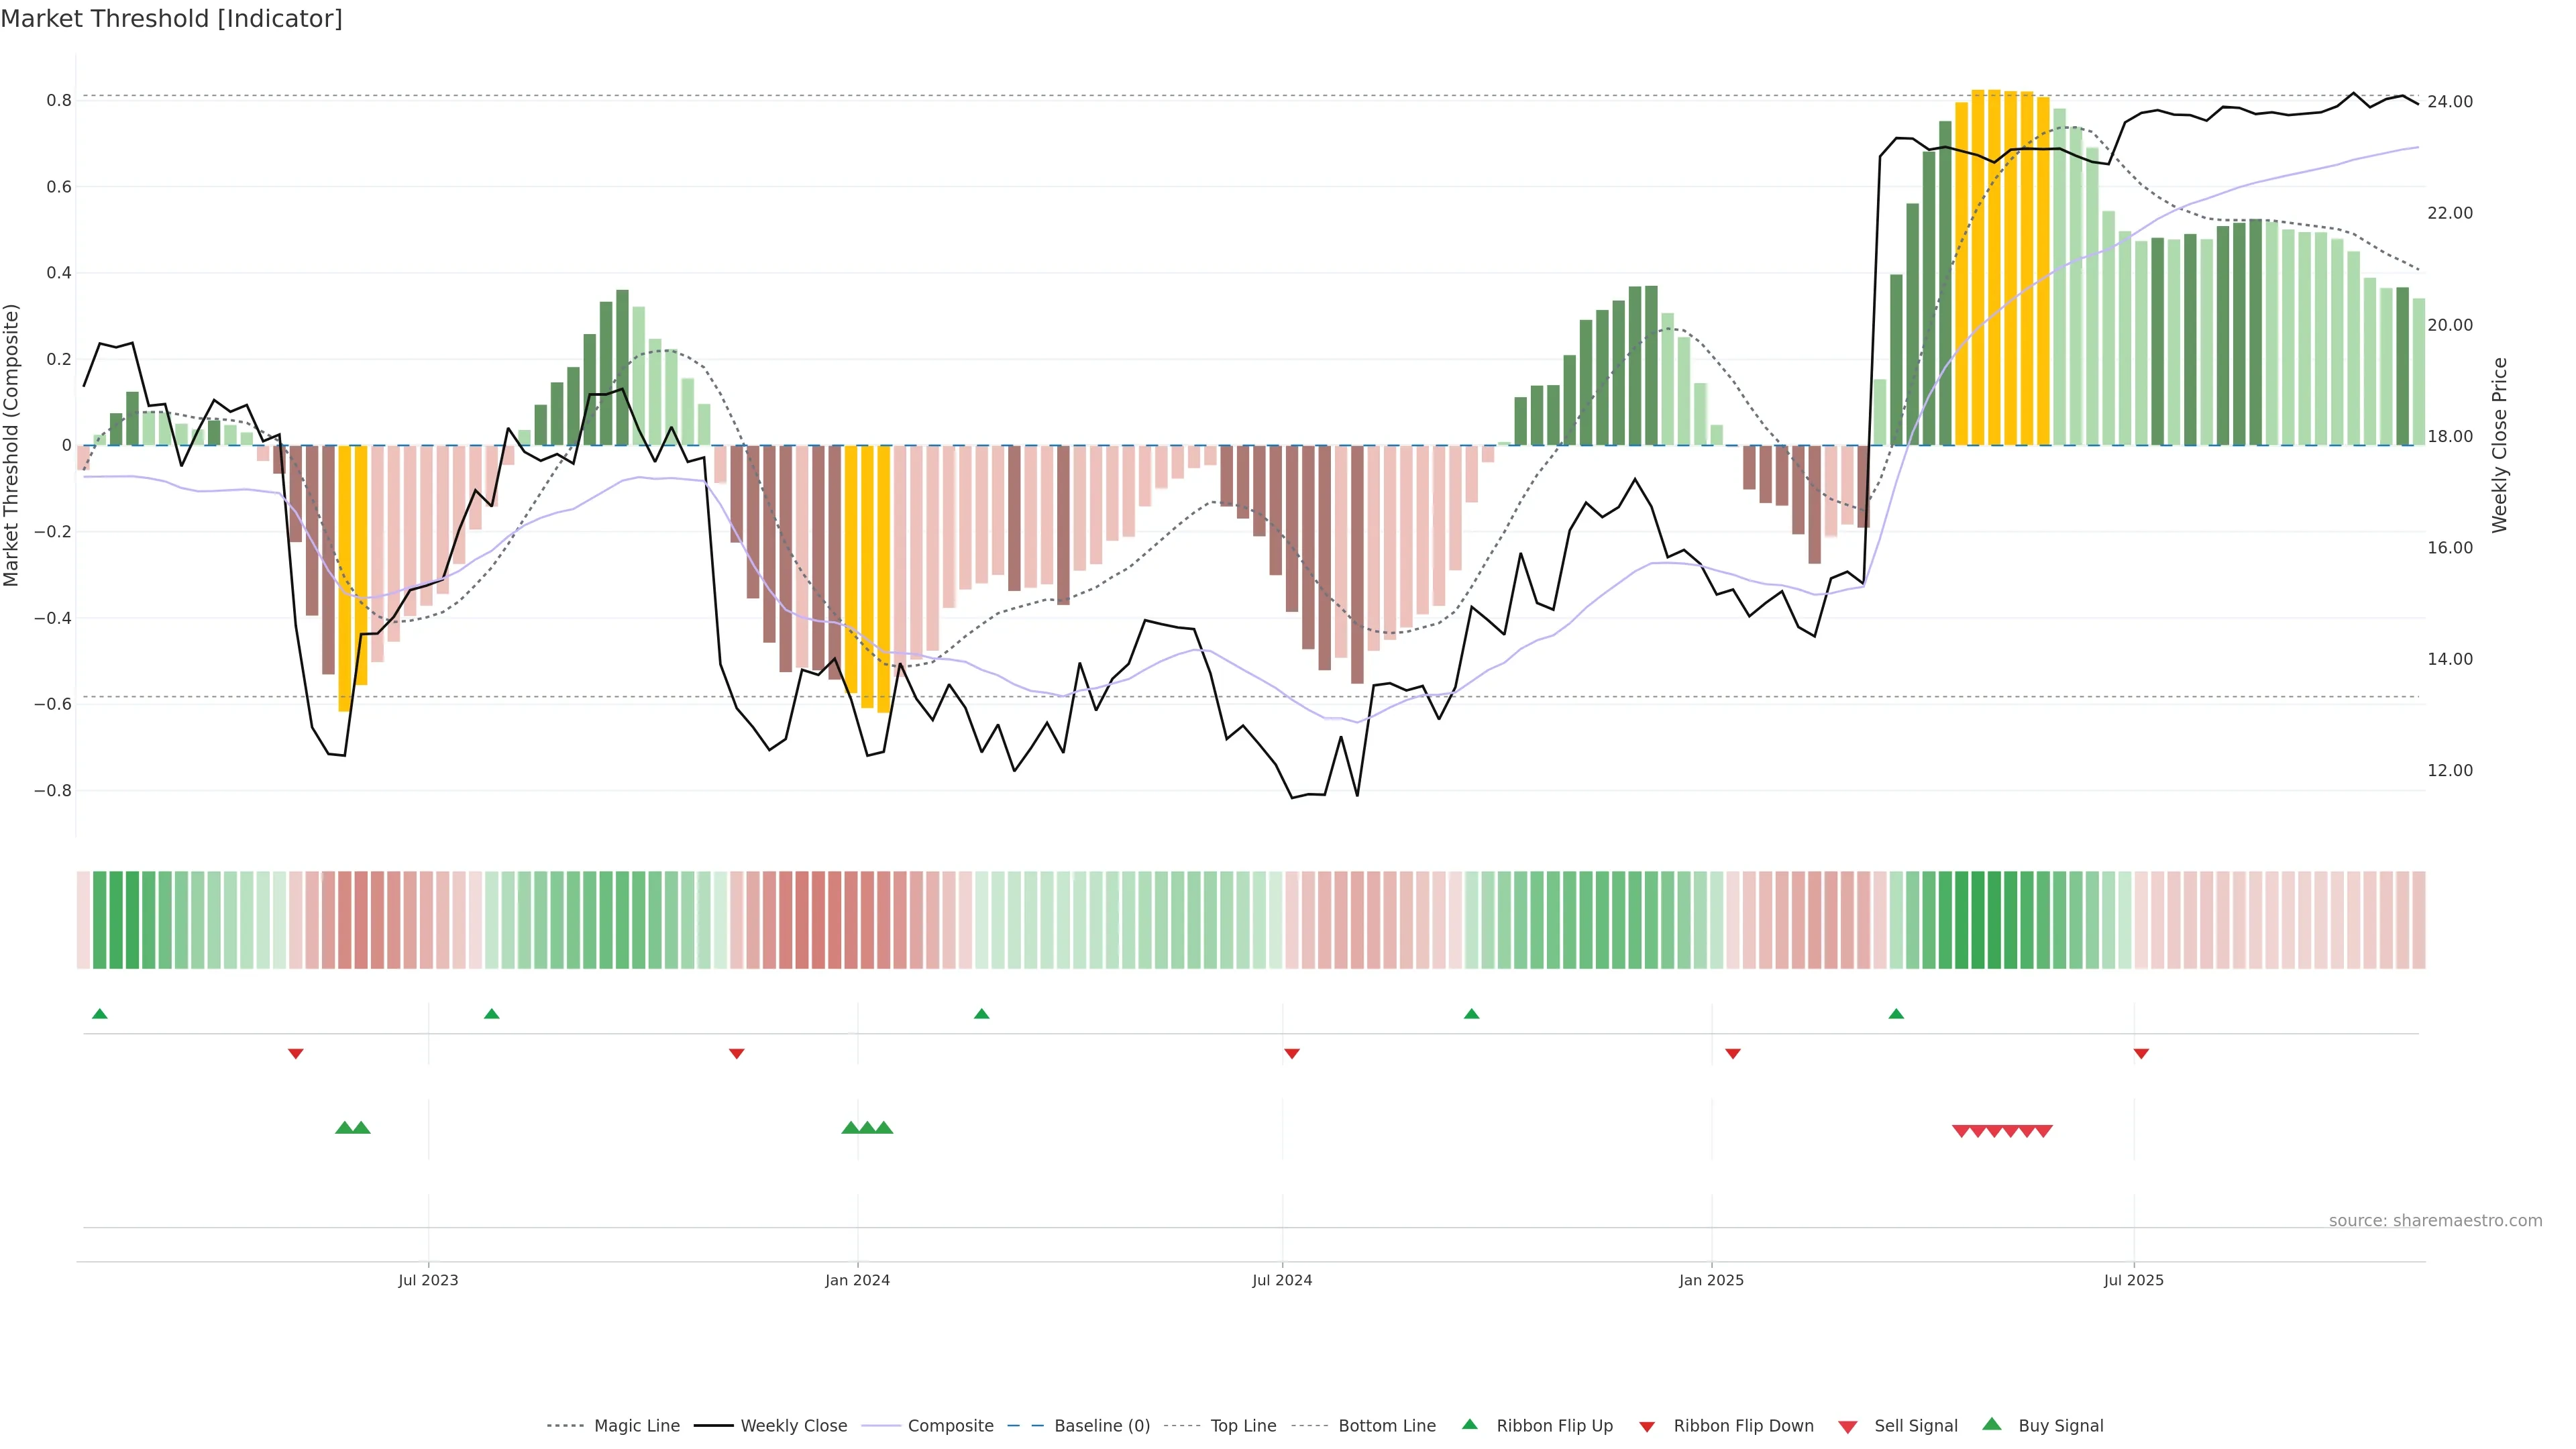Click Bottom Line legend entry
Image resolution: width=2576 pixels, height=1449 pixels.
click(1386, 1425)
